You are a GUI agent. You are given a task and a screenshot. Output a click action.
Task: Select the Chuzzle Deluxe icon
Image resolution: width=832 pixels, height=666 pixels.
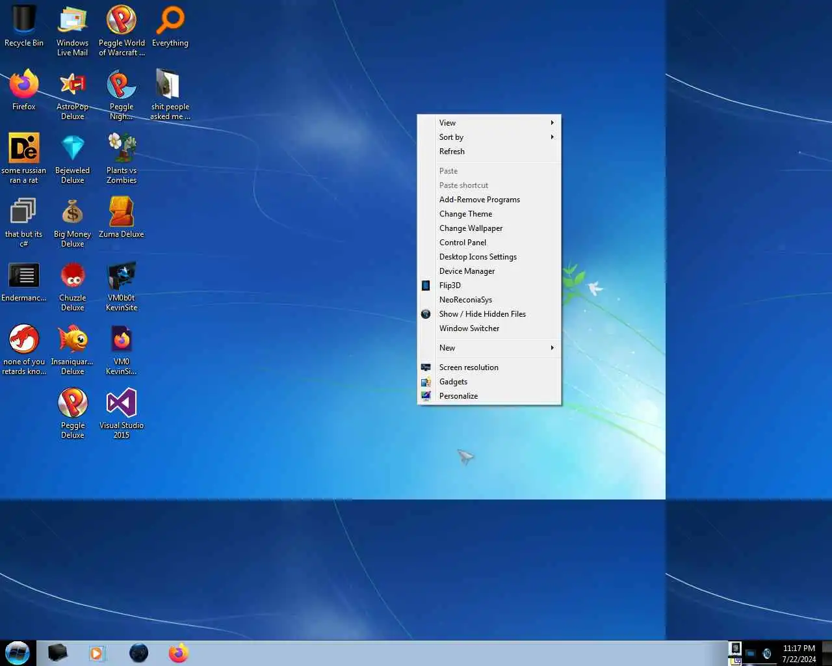(x=72, y=286)
